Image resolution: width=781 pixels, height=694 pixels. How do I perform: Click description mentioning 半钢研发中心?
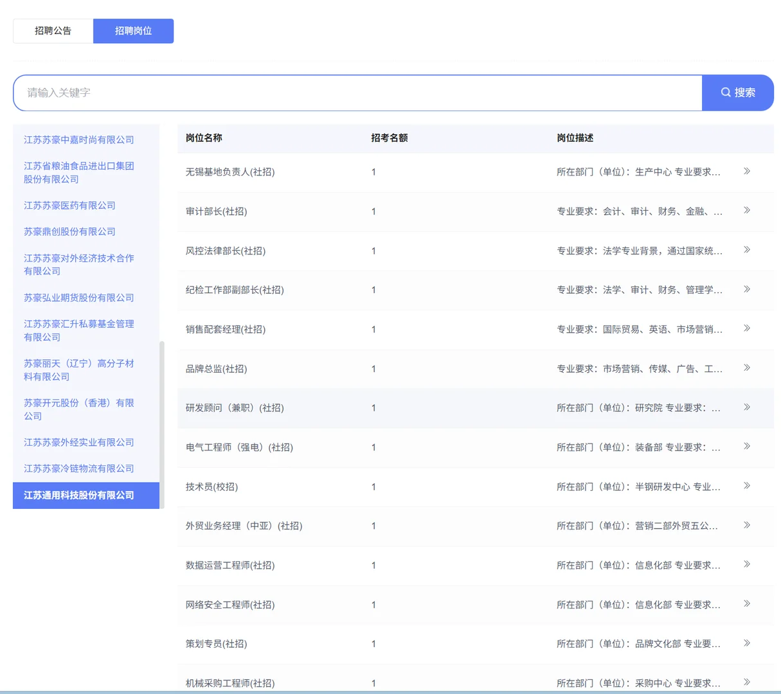coord(639,486)
